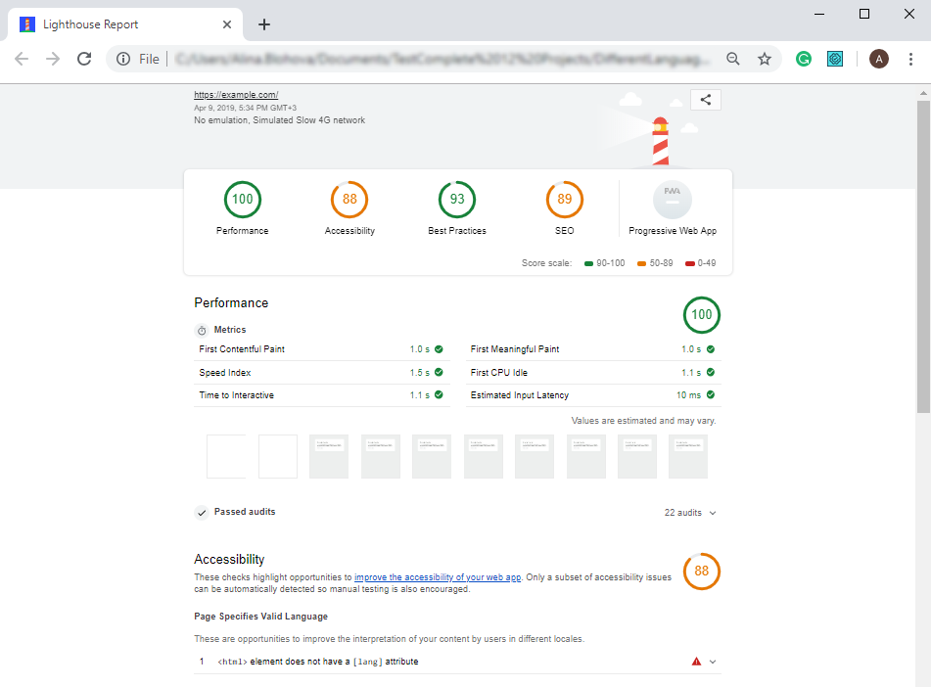Screen dimensions: 931x687
Task: Click the '<html> element does not have a [lang] attribute' row
Action: click(x=457, y=662)
